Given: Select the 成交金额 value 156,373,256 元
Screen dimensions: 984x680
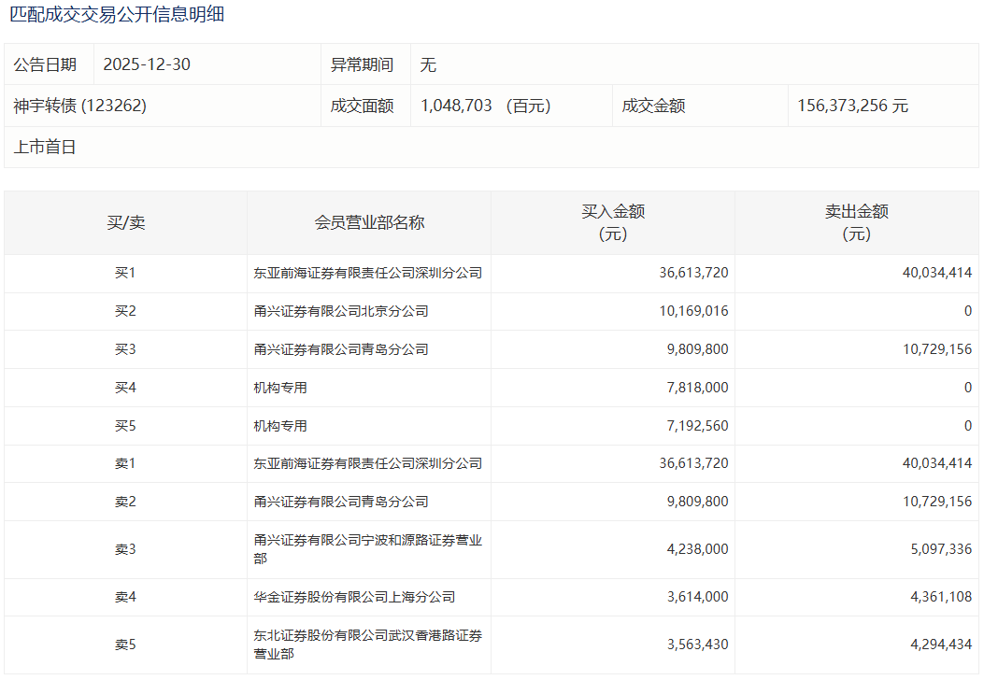Looking at the screenshot, I should (x=852, y=106).
